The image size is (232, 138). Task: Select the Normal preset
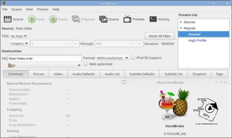(x=203, y=34)
